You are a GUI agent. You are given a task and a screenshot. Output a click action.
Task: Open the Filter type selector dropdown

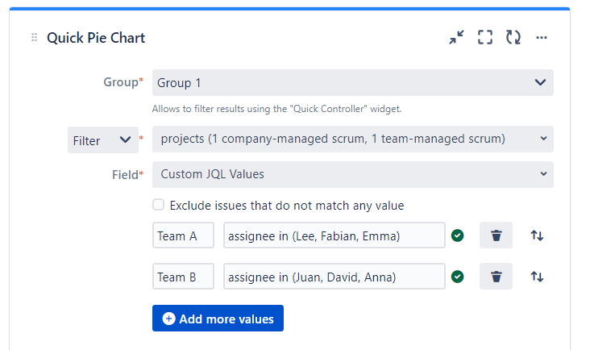pyautogui.click(x=103, y=140)
